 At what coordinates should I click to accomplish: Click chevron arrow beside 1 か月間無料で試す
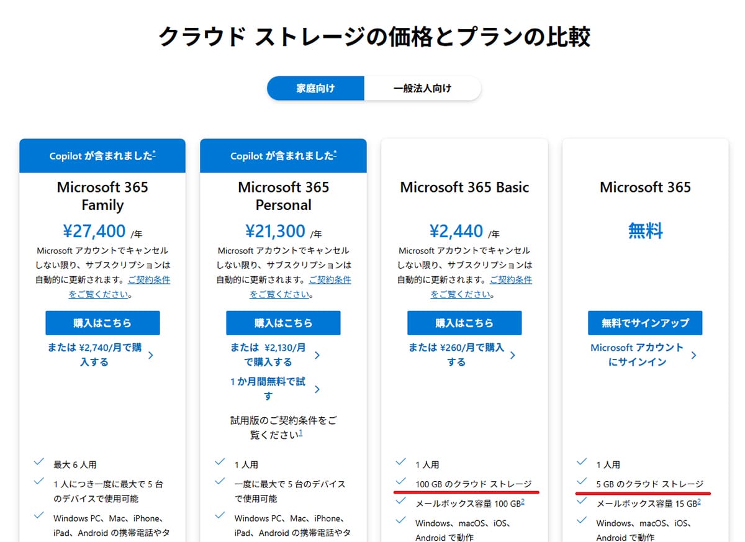pos(317,389)
